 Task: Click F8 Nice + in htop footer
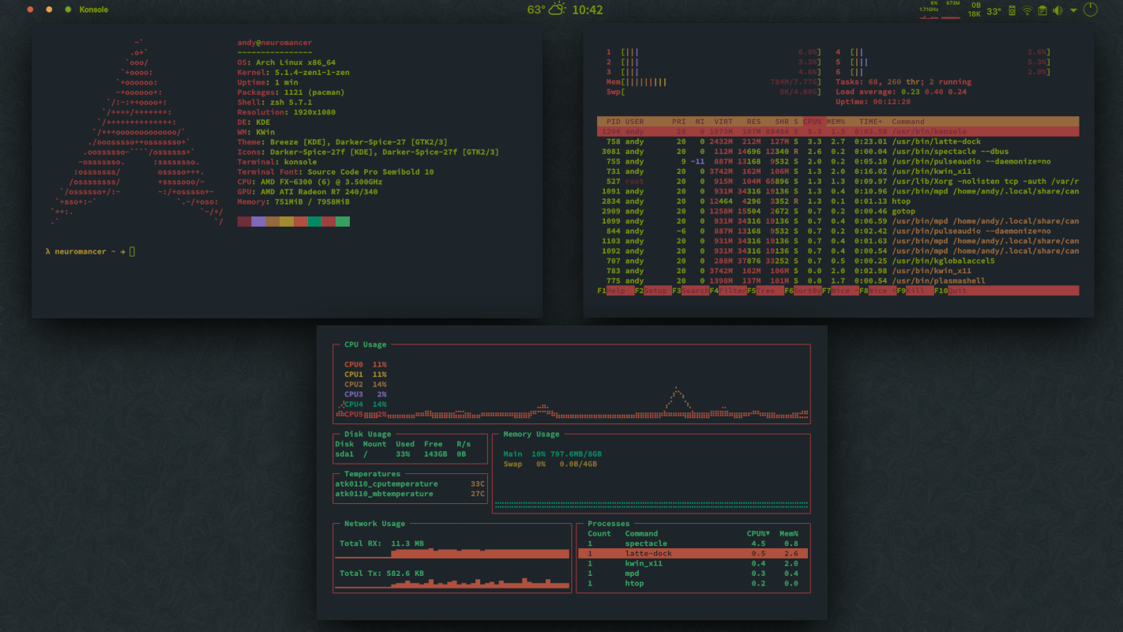(878, 291)
